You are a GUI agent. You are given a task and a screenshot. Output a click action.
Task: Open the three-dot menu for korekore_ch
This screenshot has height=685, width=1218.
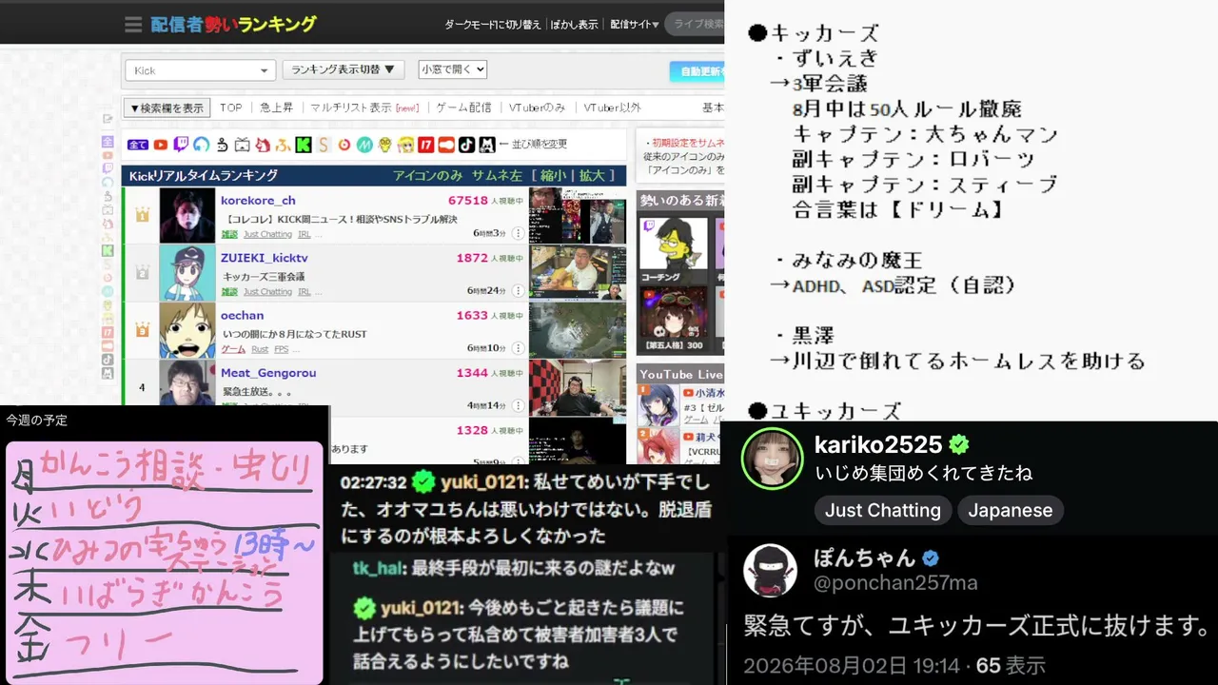518,233
